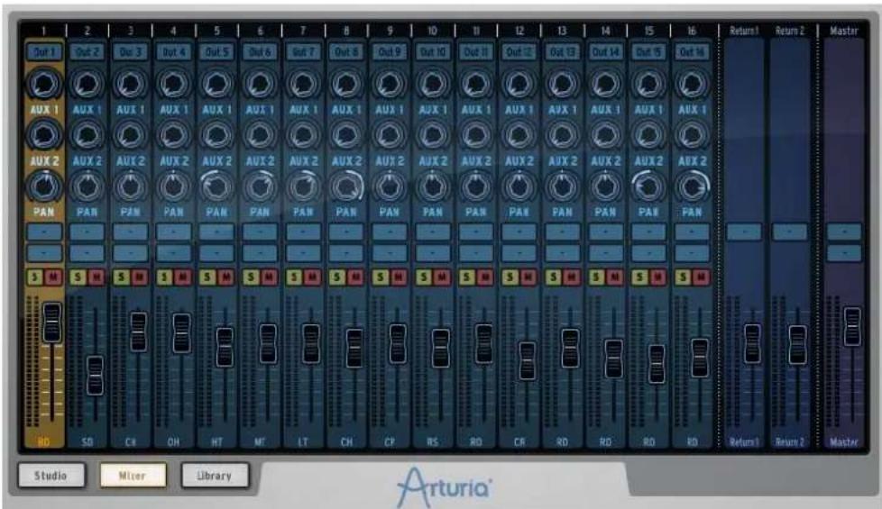Click the AUX 2 knob on channel 5
This screenshot has width=882, height=509.
pyautogui.click(x=216, y=135)
